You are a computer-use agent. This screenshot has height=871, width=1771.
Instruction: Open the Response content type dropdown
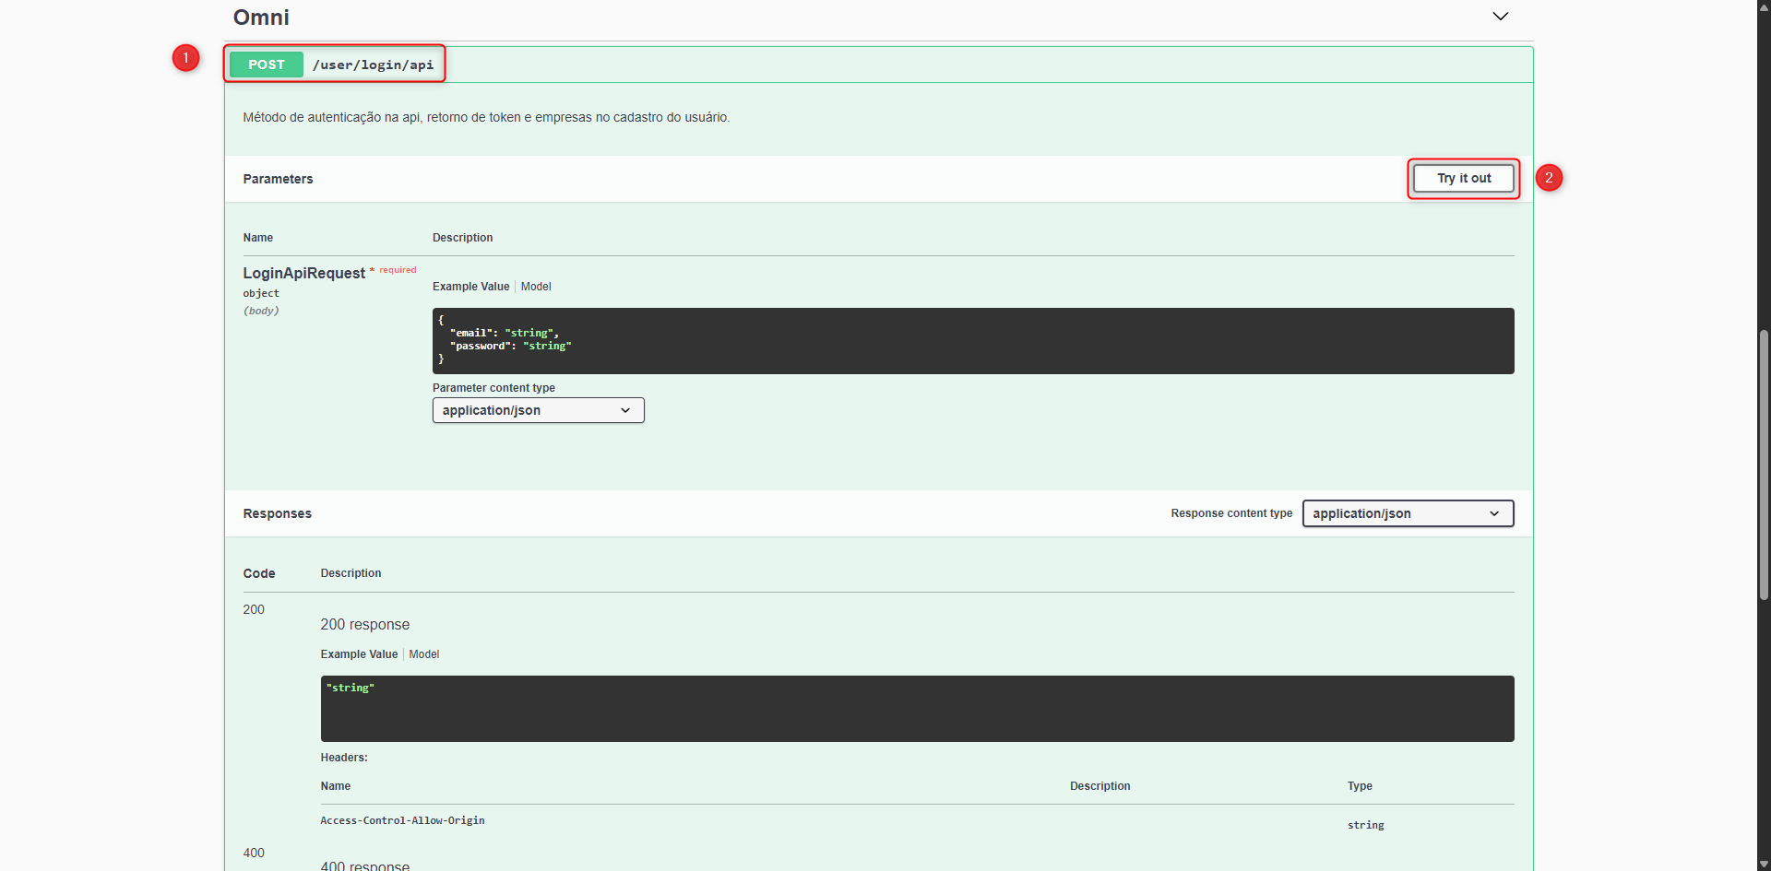1407,513
